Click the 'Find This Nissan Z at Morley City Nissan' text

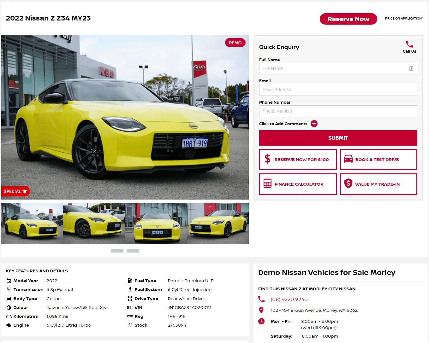coord(307,289)
